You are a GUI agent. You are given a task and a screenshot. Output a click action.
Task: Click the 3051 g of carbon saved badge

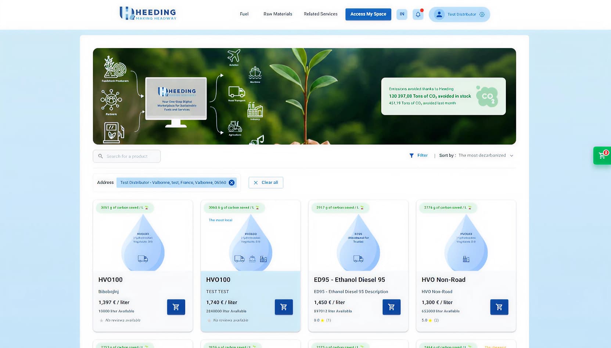pos(125,208)
